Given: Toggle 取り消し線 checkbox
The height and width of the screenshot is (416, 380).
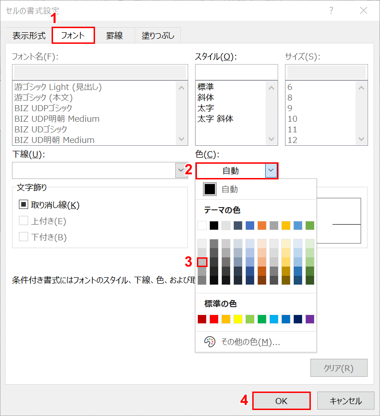Looking at the screenshot, I should pyautogui.click(x=24, y=205).
